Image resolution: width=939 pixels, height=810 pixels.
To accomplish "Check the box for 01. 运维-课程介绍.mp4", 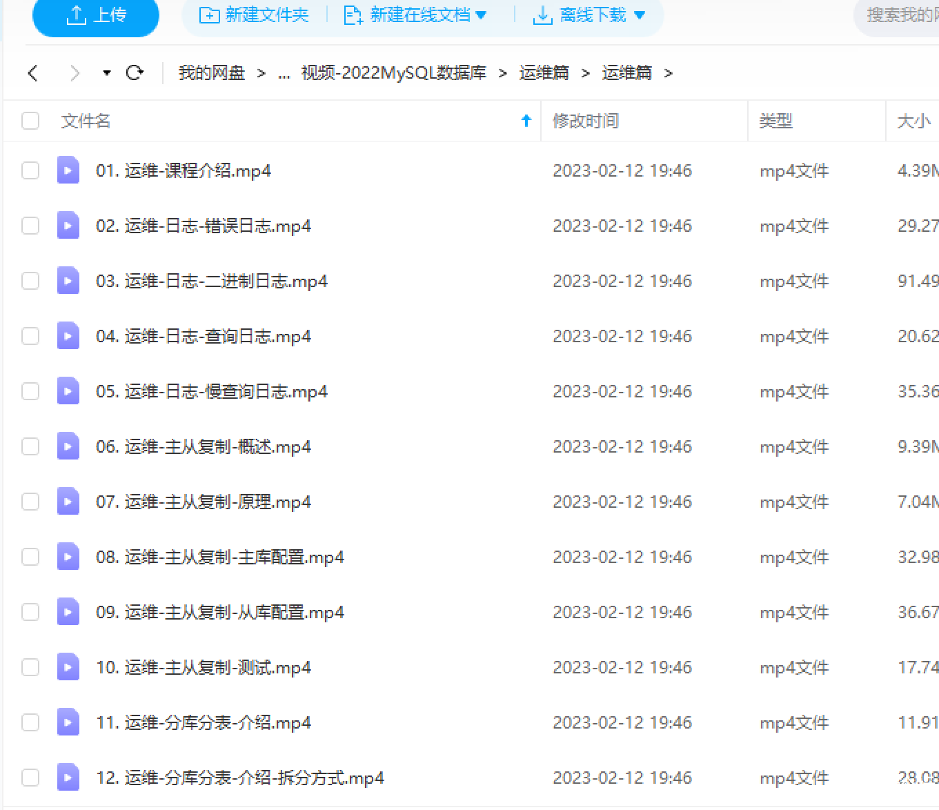I will pyautogui.click(x=30, y=170).
